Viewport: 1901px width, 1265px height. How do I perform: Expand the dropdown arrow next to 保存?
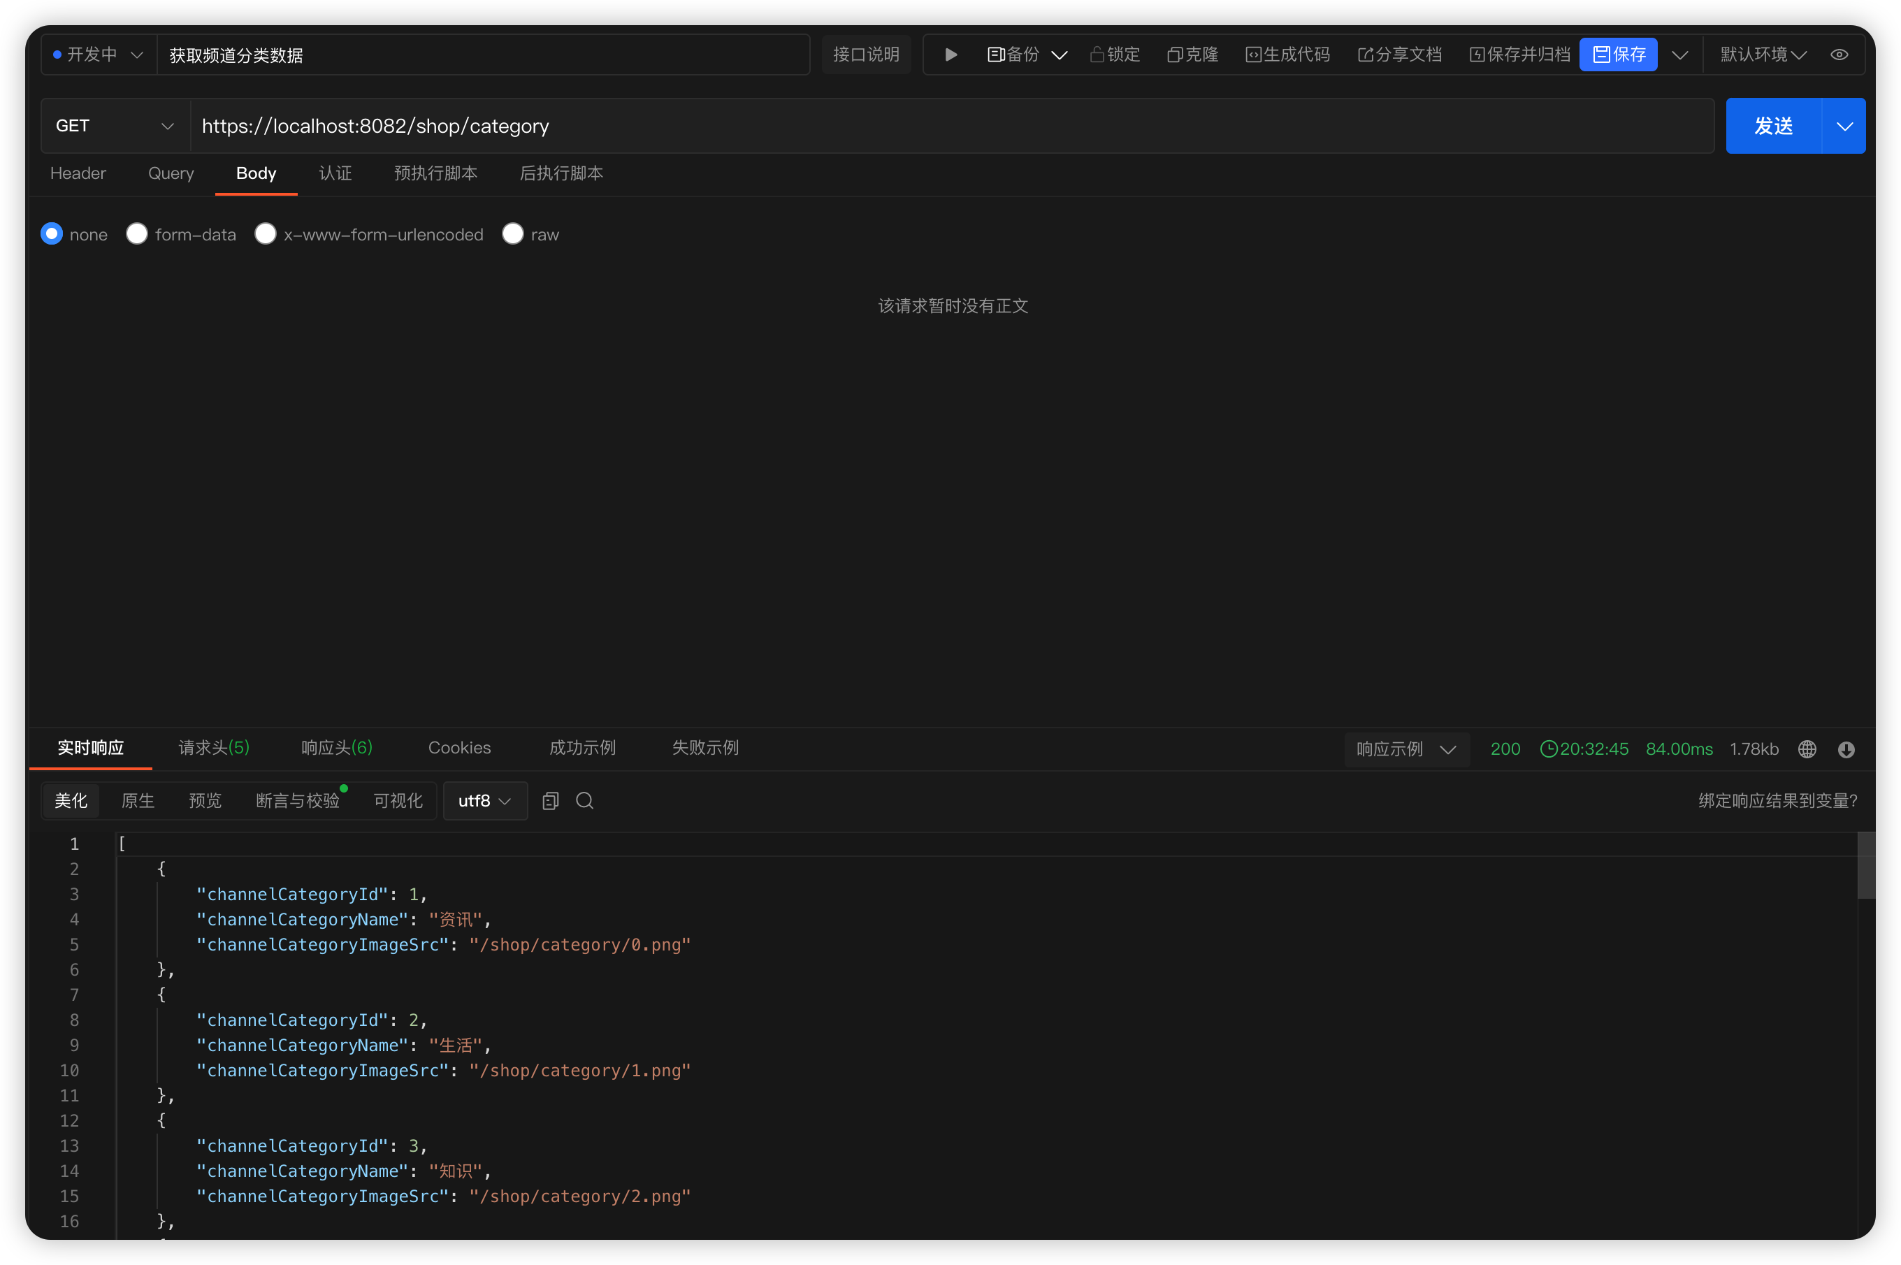pyautogui.click(x=1680, y=55)
